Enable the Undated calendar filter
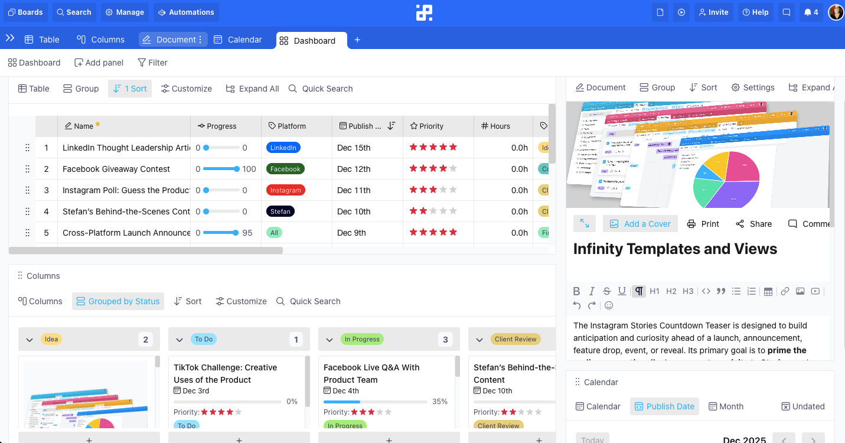Screen dimensions: 845x443 (802, 406)
